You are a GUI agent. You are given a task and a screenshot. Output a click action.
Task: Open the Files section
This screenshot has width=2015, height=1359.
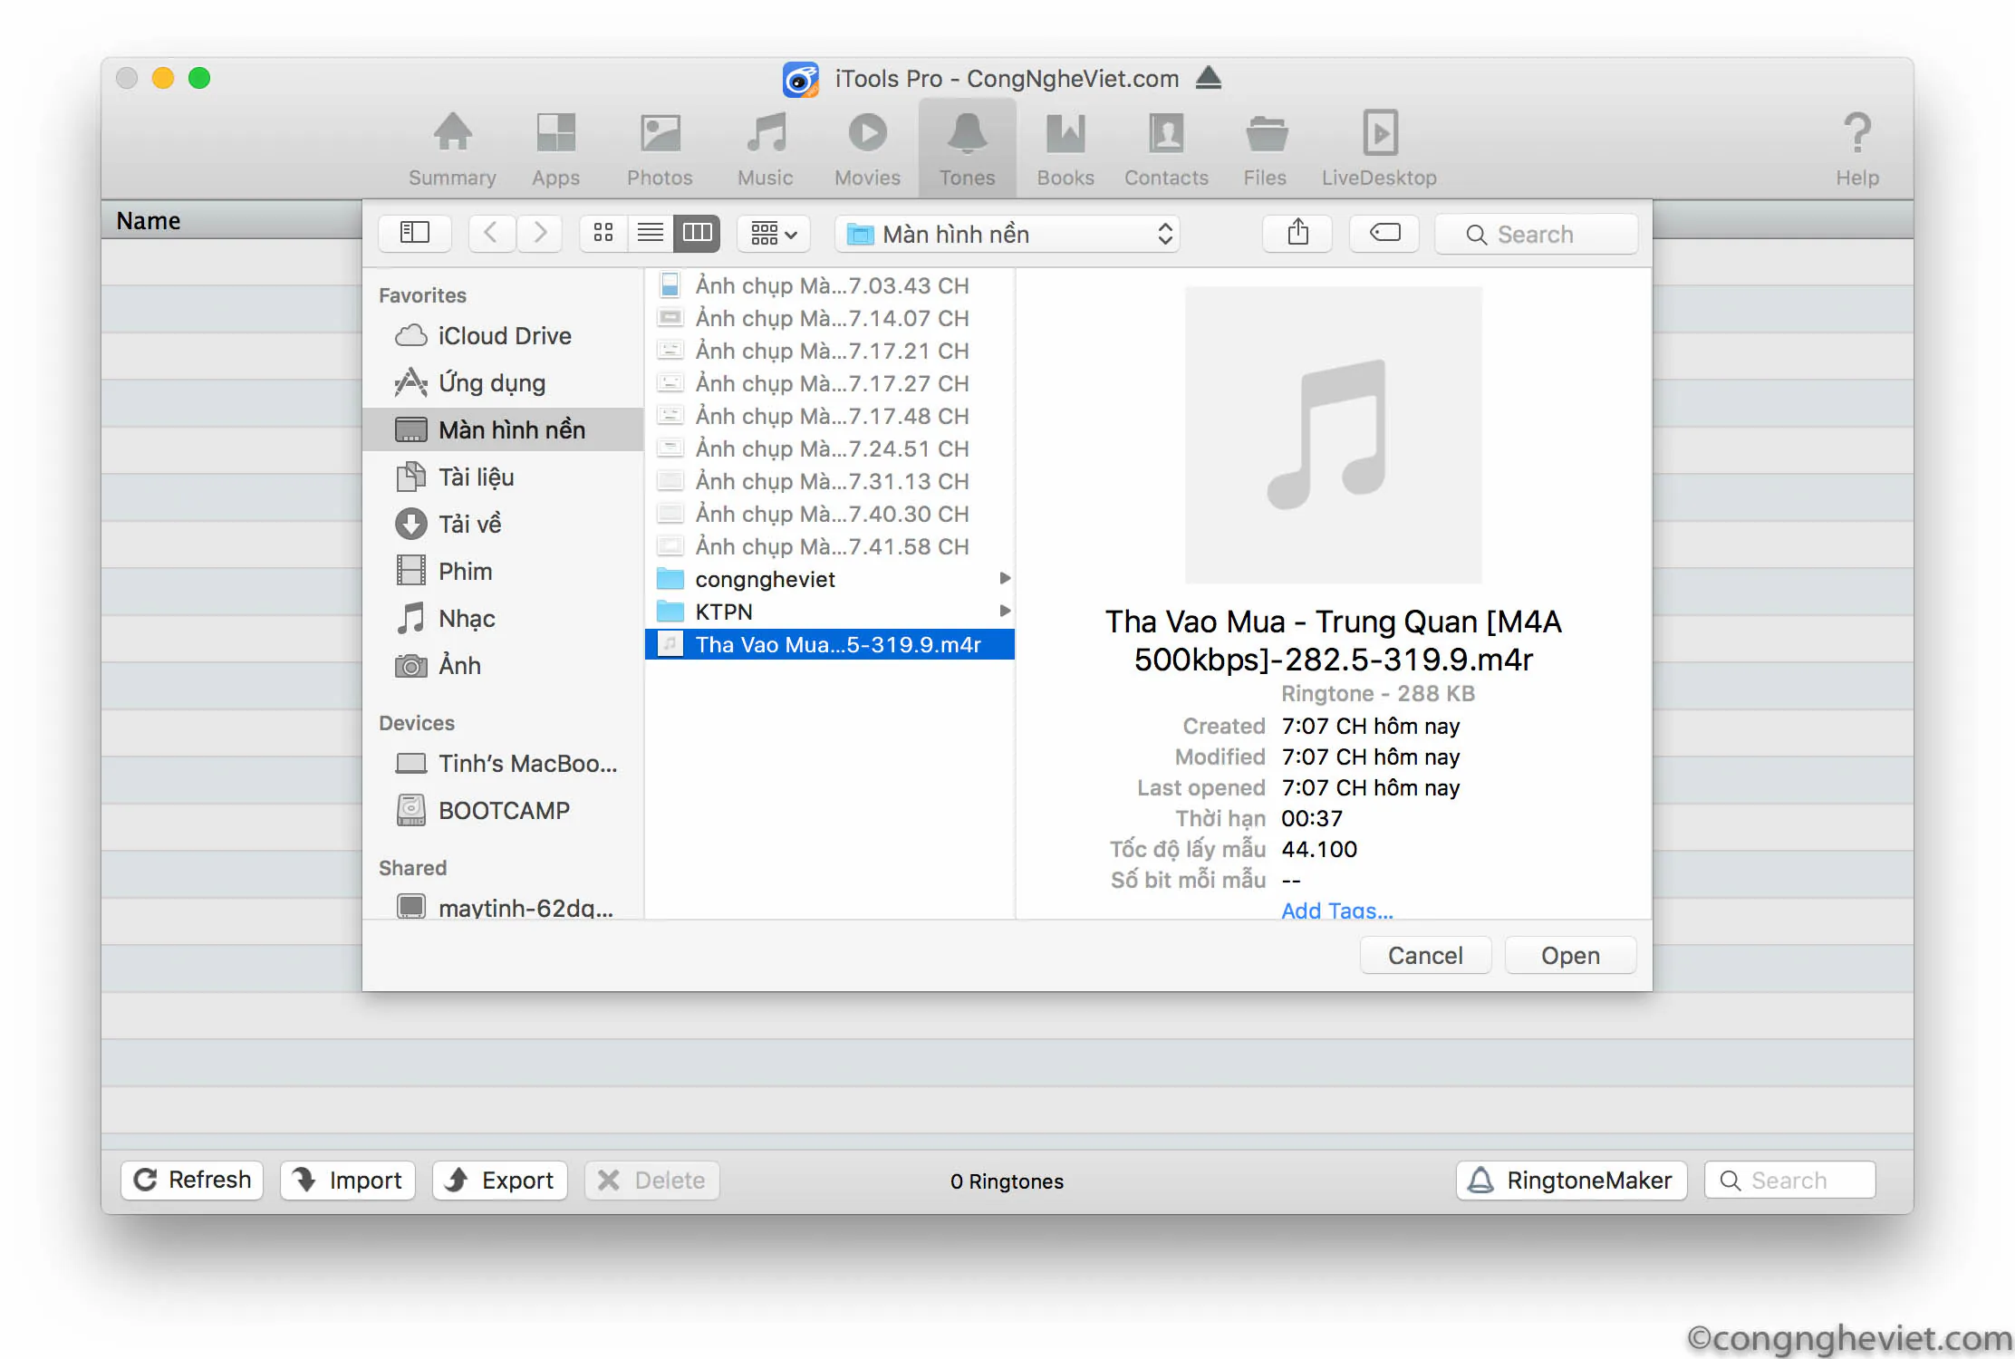(1265, 149)
